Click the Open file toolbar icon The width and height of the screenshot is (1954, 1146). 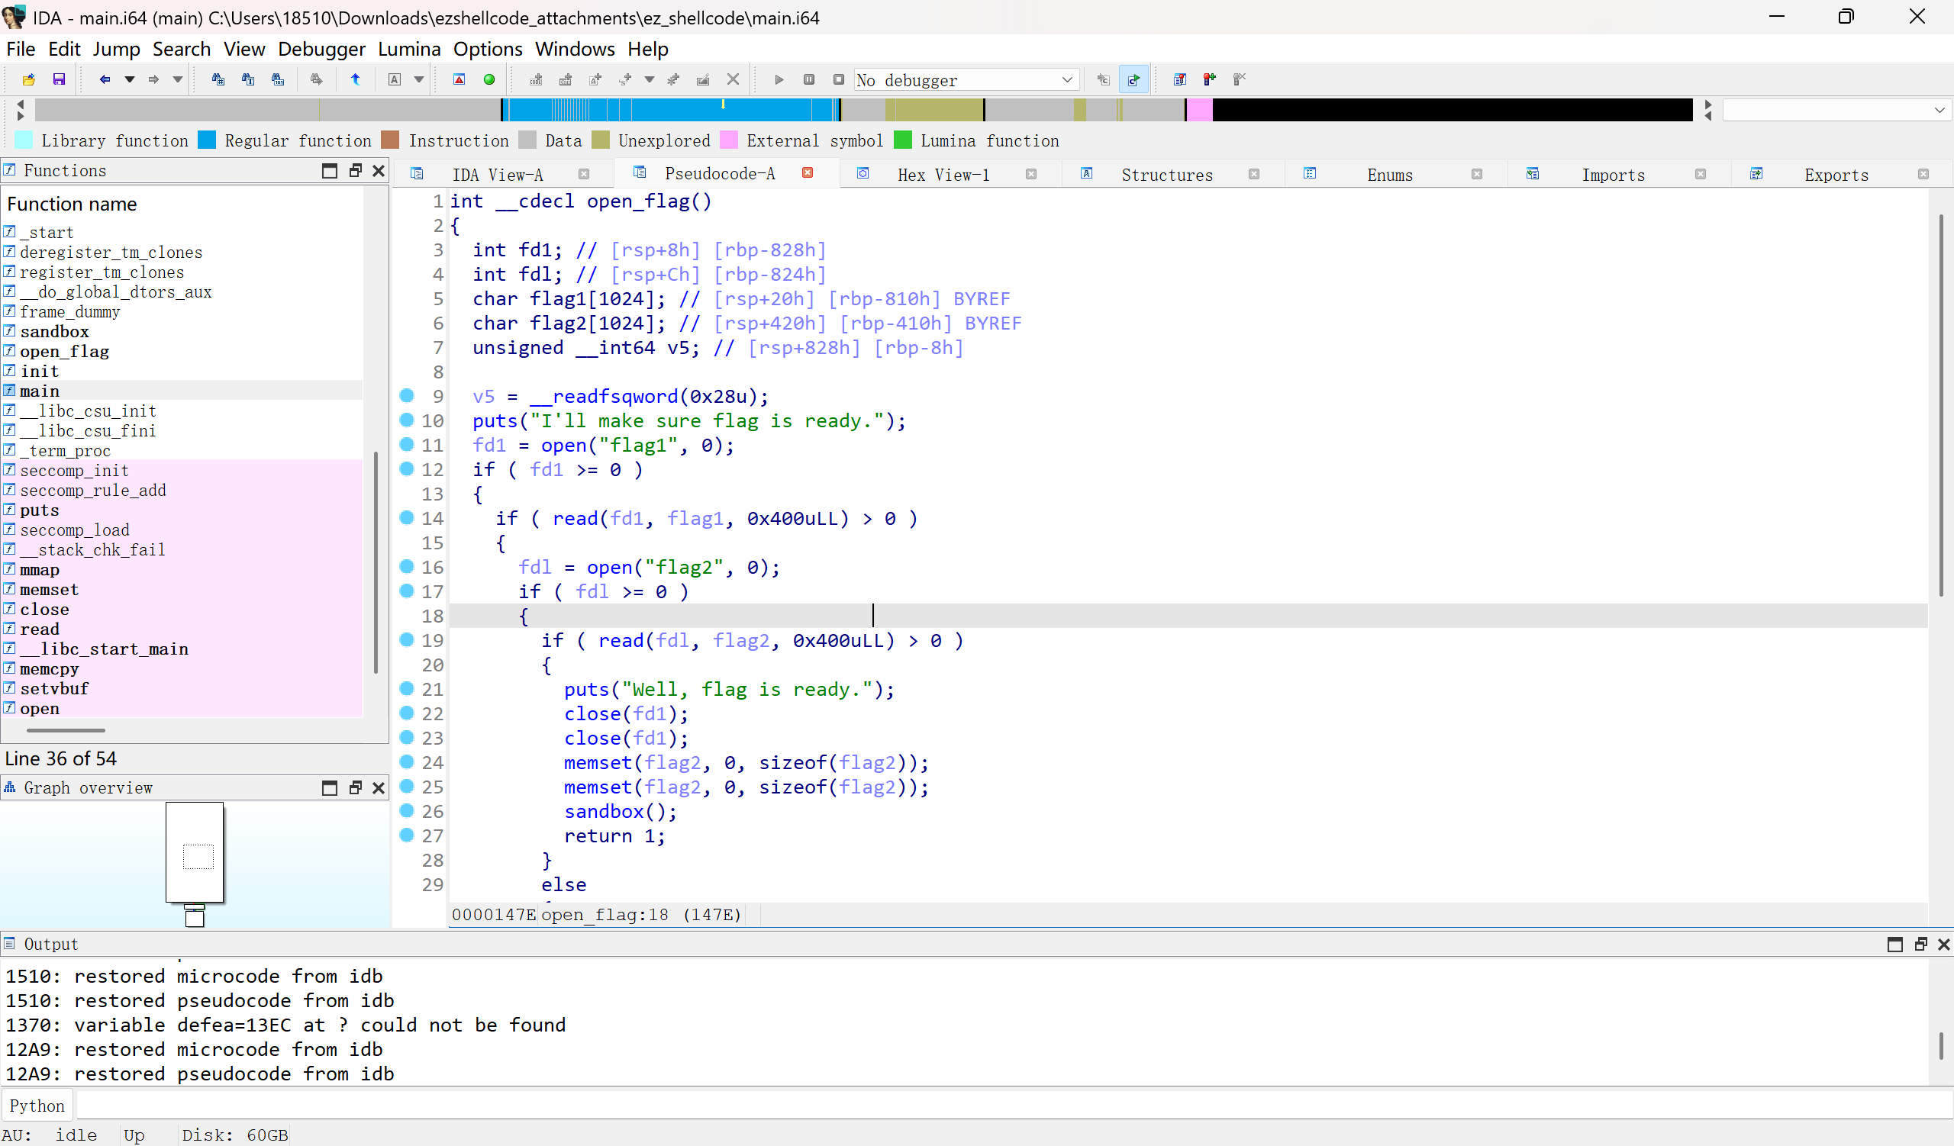pos(29,79)
